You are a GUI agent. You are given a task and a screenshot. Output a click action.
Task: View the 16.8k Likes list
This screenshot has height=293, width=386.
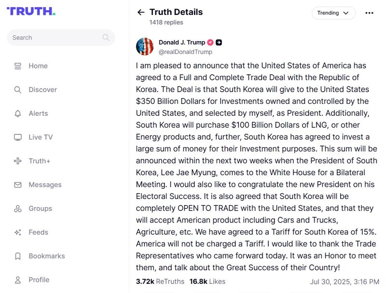tap(207, 281)
